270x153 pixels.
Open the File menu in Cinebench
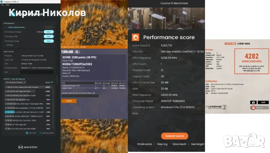(x=3, y=5)
